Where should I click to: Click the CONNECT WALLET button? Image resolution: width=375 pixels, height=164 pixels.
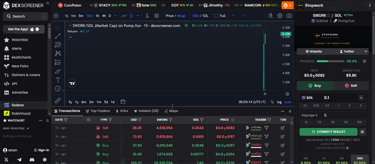[x=328, y=132]
